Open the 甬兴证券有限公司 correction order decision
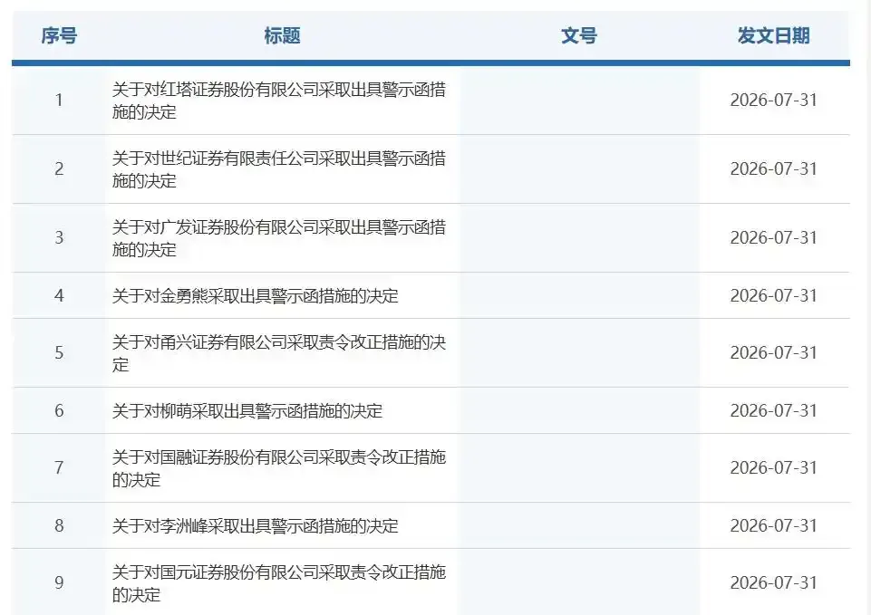Viewport: 871px width, 615px height. point(279,353)
